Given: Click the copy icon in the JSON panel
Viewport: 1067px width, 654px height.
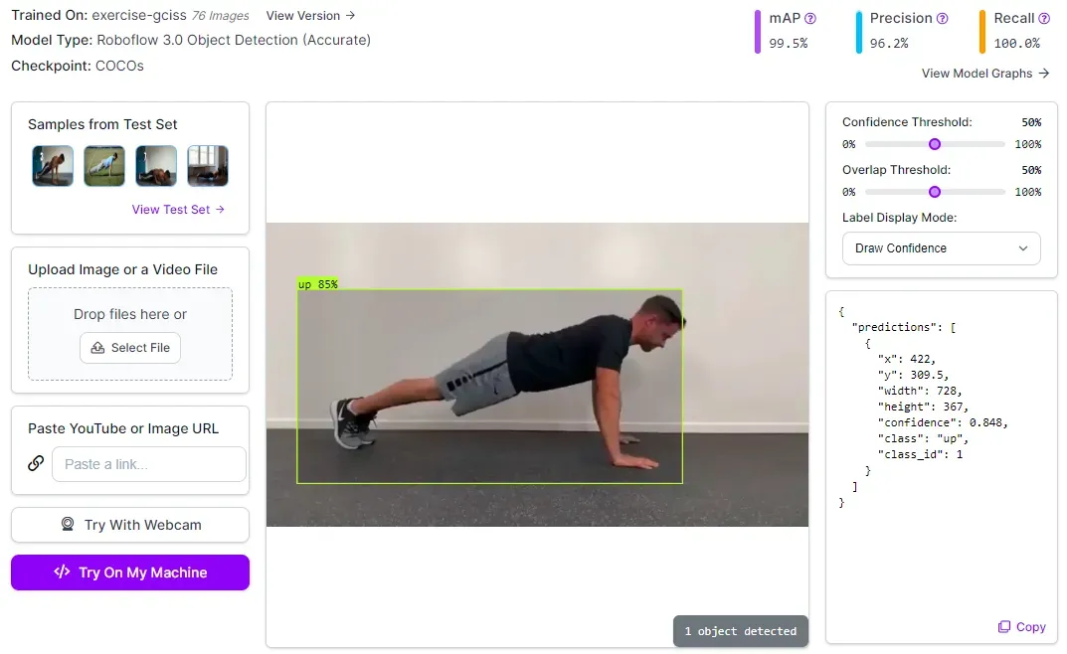Looking at the screenshot, I should coord(1003,627).
